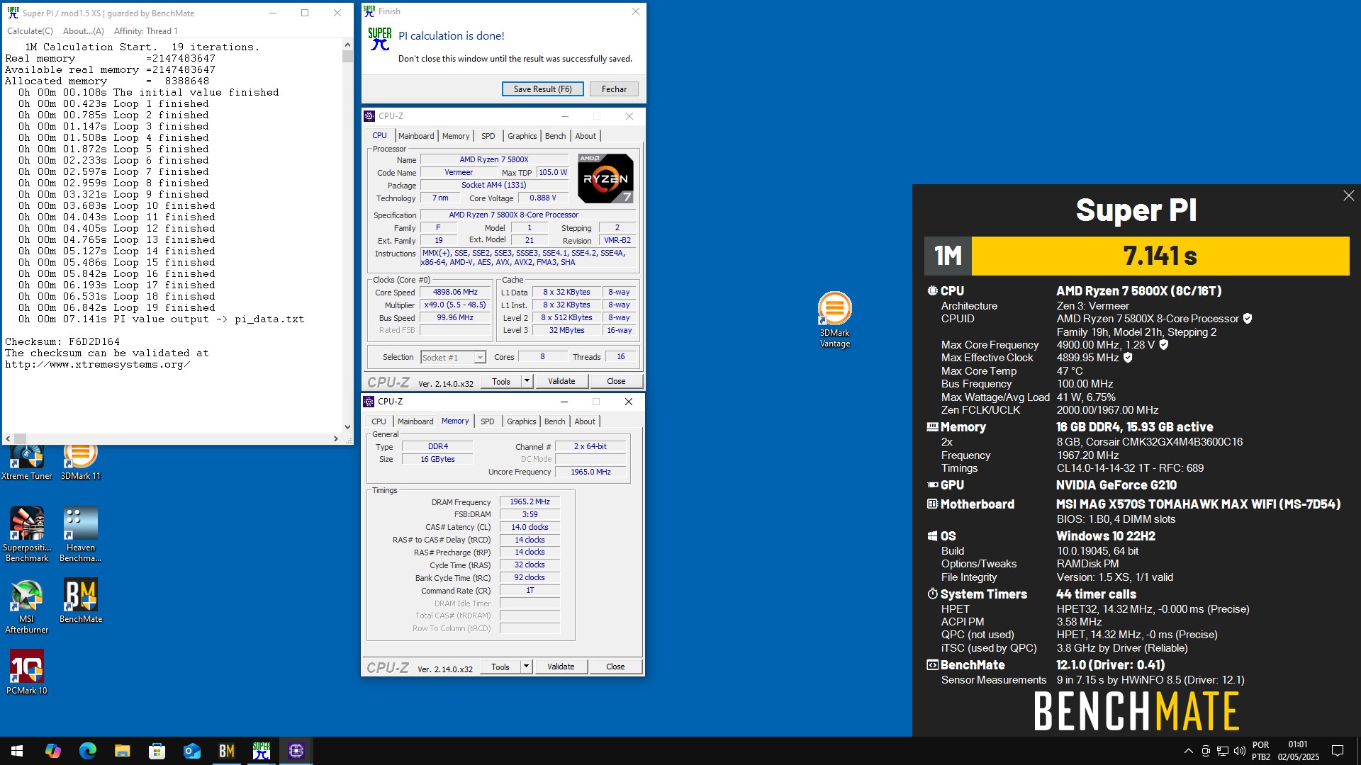Open the volume control in the tray
This screenshot has width=1361, height=765.
click(x=1239, y=751)
